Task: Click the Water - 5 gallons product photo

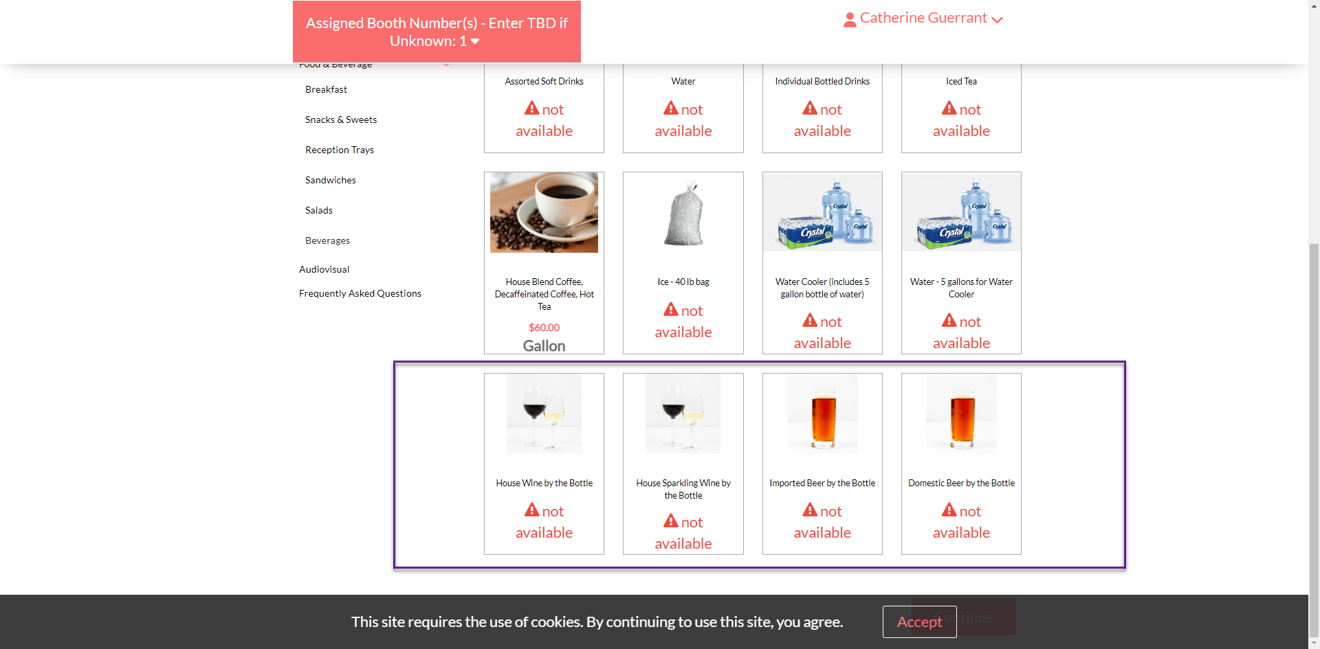Action: [961, 212]
